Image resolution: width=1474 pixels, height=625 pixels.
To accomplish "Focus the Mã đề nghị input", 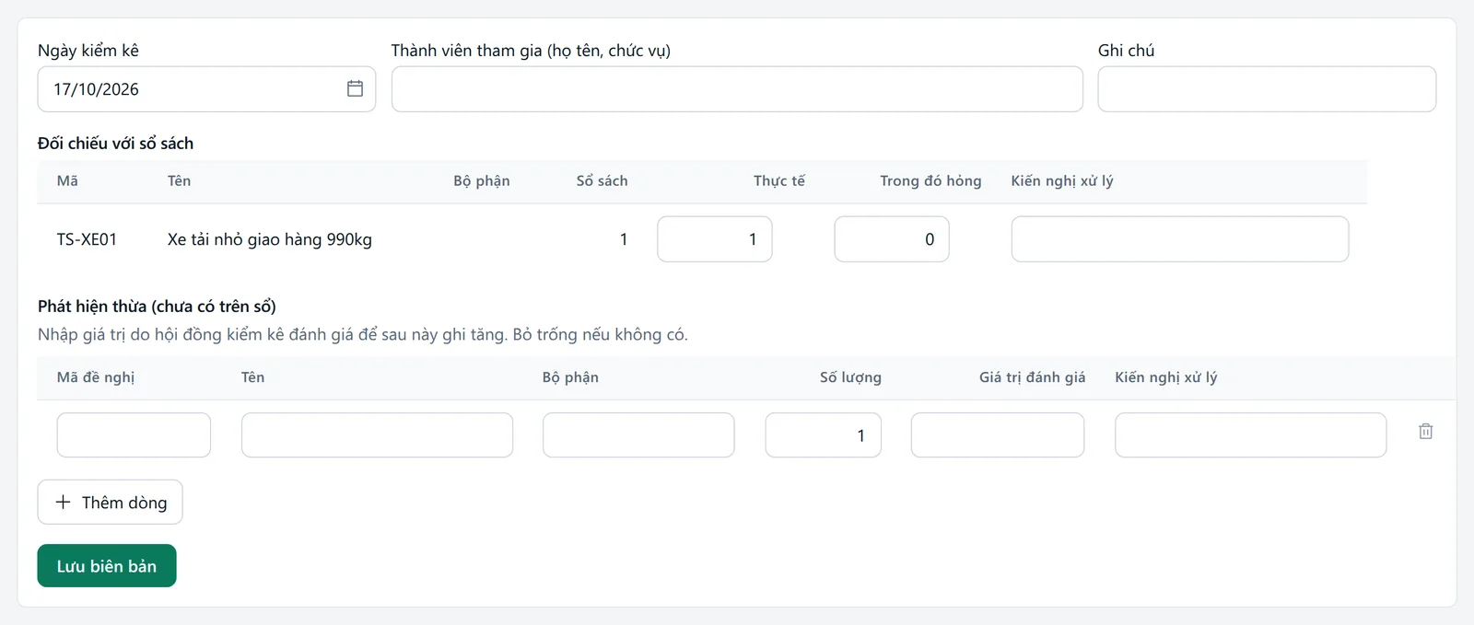I will [134, 434].
